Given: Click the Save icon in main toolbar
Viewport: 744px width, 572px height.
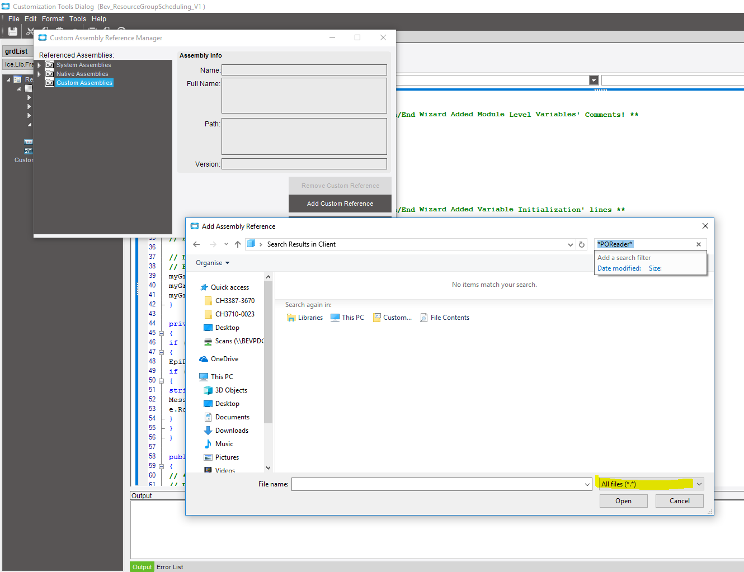Looking at the screenshot, I should click(12, 32).
